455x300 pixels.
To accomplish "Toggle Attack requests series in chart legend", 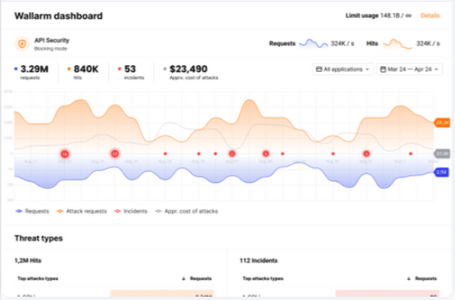I will 82,211.
